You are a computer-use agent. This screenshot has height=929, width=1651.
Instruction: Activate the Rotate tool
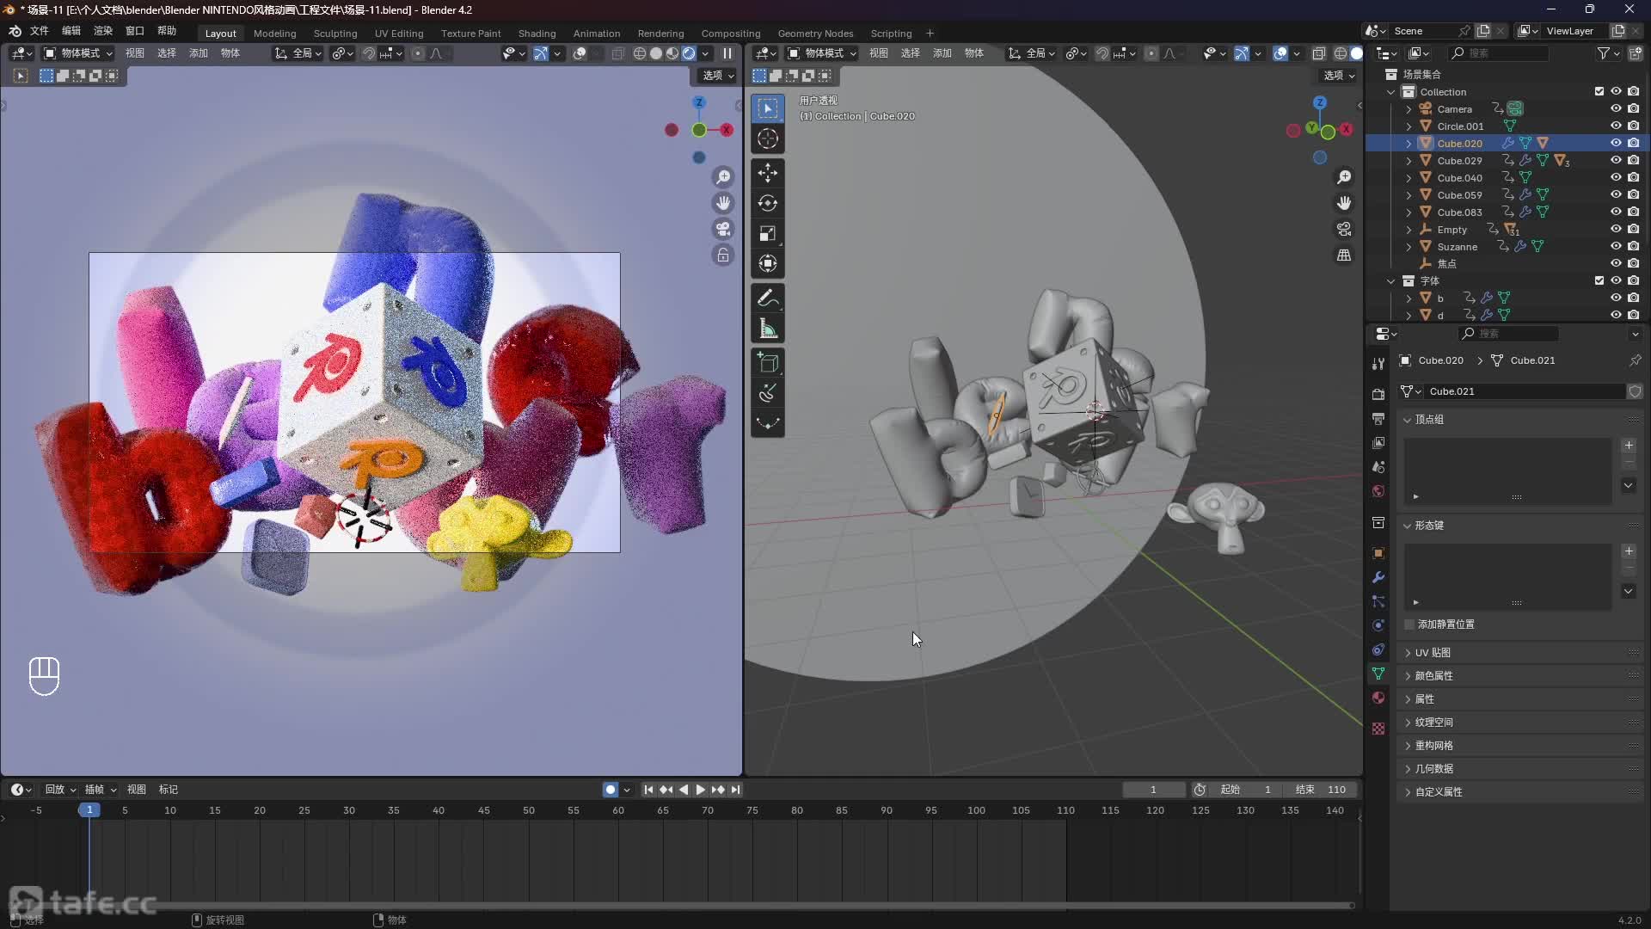(768, 203)
